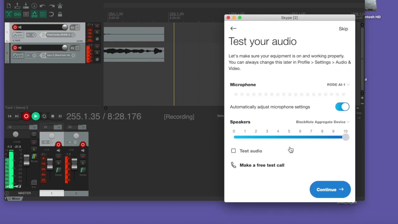Toggle move envelope points with items icon
398x224 pixels.
click(34, 14)
